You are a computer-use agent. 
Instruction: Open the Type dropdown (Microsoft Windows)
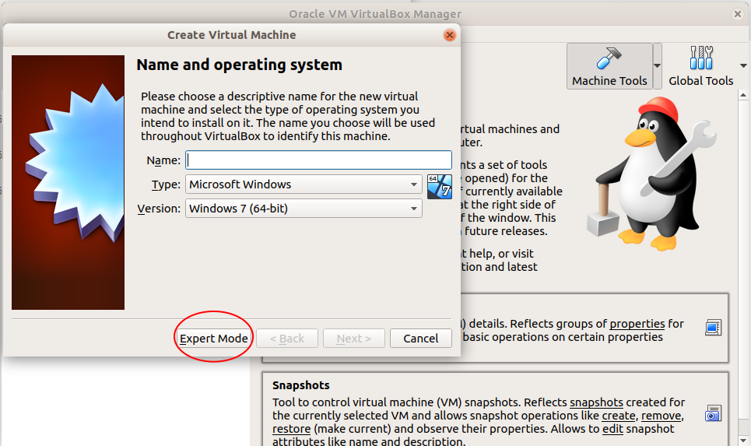(x=304, y=184)
